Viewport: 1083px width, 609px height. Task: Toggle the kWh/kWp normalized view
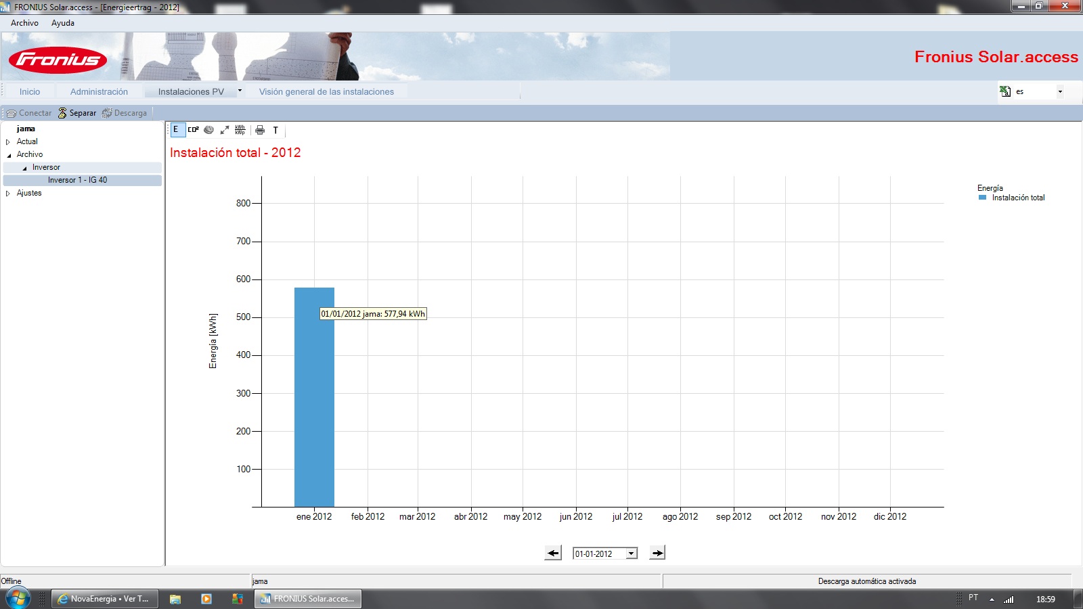pos(240,130)
